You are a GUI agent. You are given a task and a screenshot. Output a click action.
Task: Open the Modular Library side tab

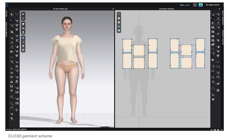(x=7, y=30)
